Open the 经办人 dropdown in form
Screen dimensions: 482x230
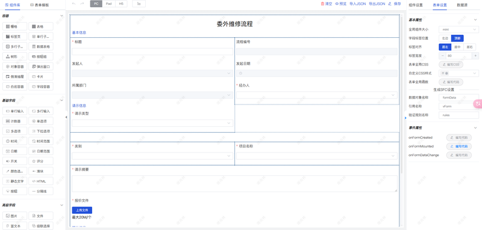point(317,95)
